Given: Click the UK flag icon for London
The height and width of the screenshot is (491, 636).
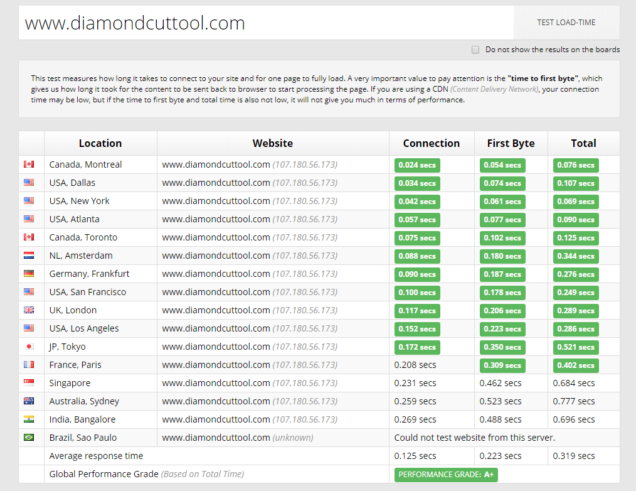Looking at the screenshot, I should click(x=29, y=310).
